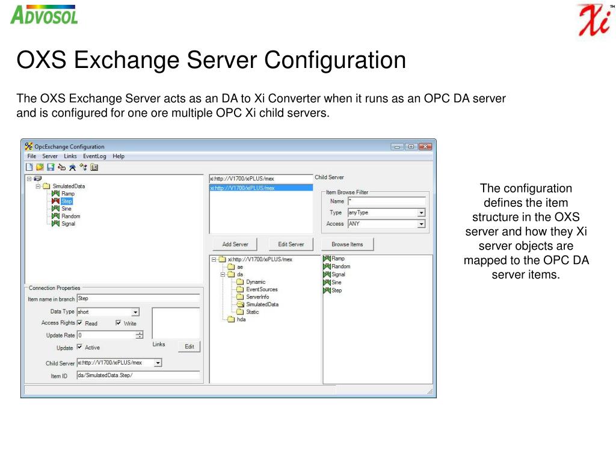Open the EventLog menu
The image size is (616, 462).
coord(94,156)
